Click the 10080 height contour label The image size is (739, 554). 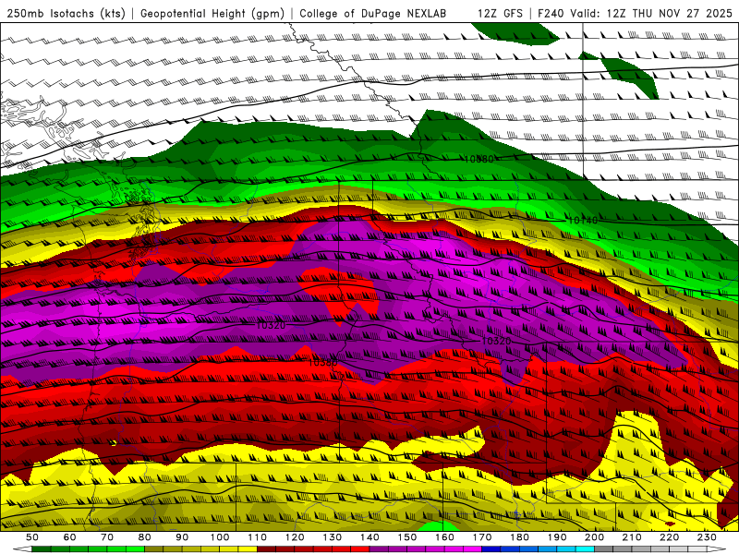[479, 159]
